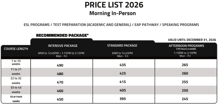Viewport: 218px width, 104px height.
Task: Click the 405 standard price cell
Action: (123, 90)
